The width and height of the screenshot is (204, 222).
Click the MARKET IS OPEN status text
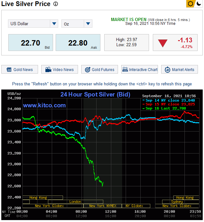pos(129,19)
